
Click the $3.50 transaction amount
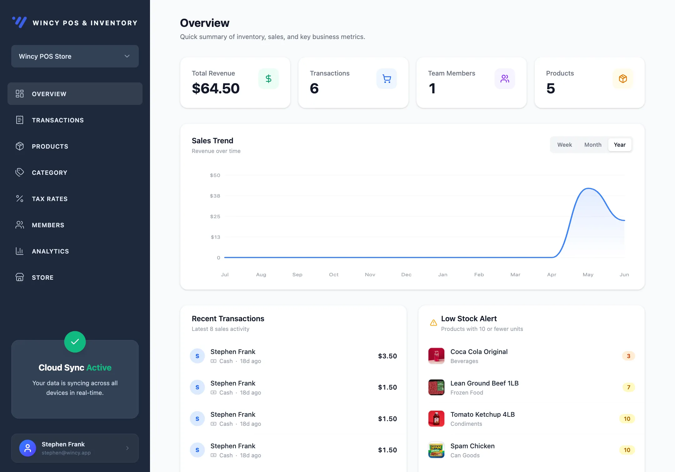point(387,356)
